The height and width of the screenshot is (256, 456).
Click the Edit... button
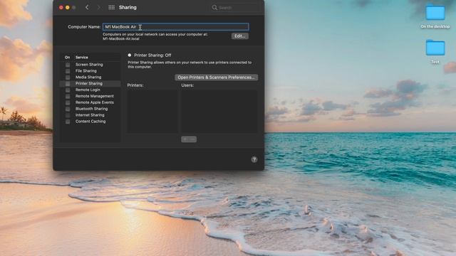tap(239, 36)
